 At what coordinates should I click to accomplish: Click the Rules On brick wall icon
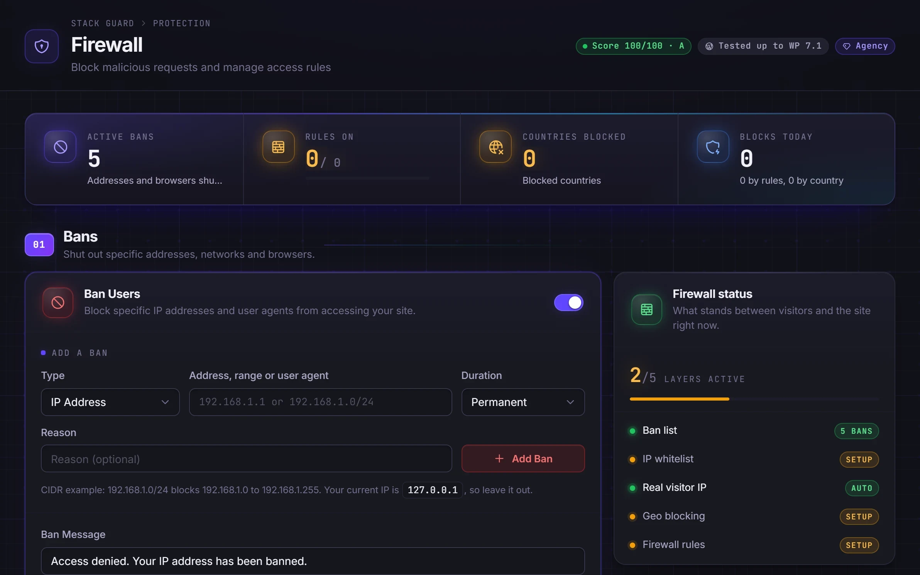(278, 147)
